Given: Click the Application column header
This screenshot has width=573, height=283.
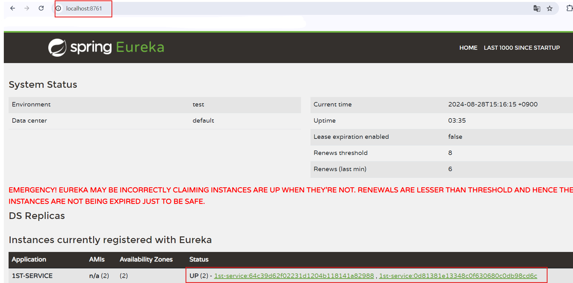Looking at the screenshot, I should [x=29, y=260].
